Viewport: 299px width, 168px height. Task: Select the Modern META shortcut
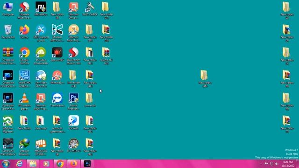pos(57,33)
